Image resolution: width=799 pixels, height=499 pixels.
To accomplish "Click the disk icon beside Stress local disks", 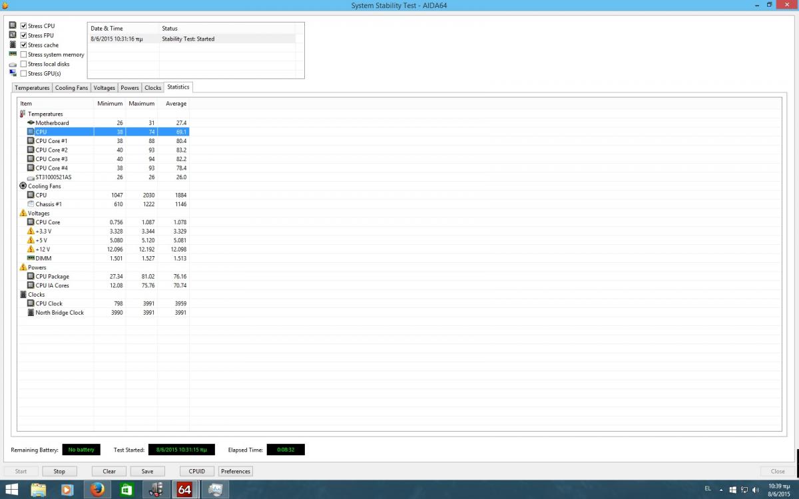I will coord(13,65).
